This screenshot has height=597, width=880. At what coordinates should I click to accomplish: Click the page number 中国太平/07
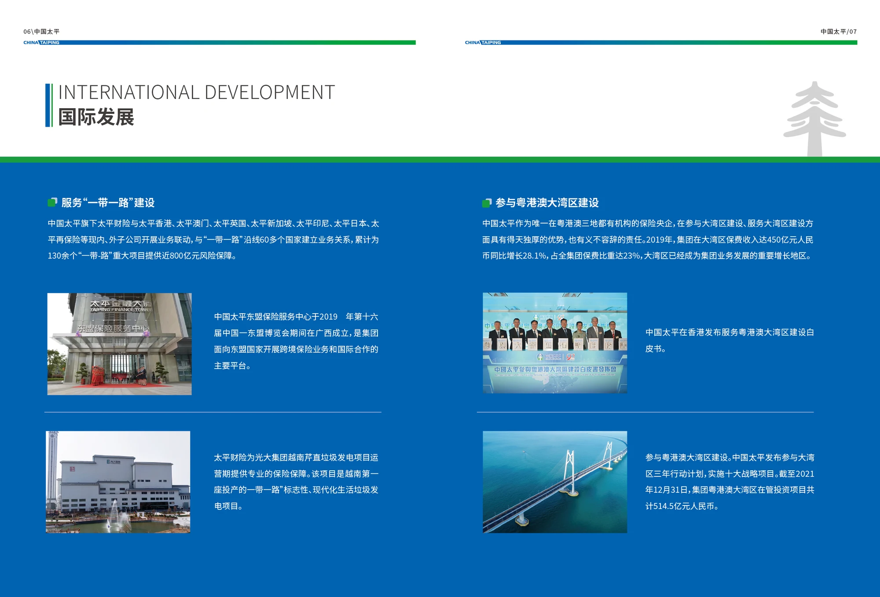[839, 32]
